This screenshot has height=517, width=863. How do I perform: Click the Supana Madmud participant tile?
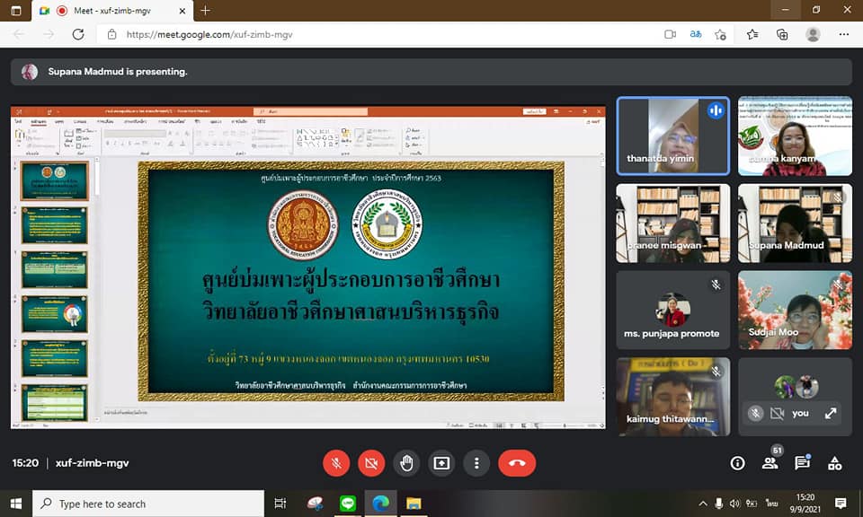click(x=795, y=223)
